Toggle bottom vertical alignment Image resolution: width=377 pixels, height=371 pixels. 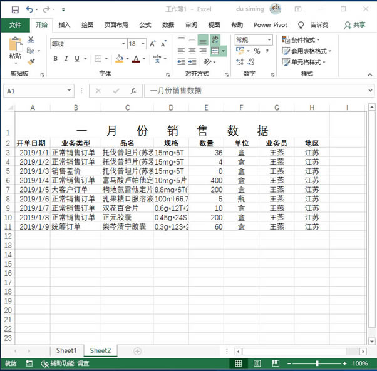tap(203, 40)
